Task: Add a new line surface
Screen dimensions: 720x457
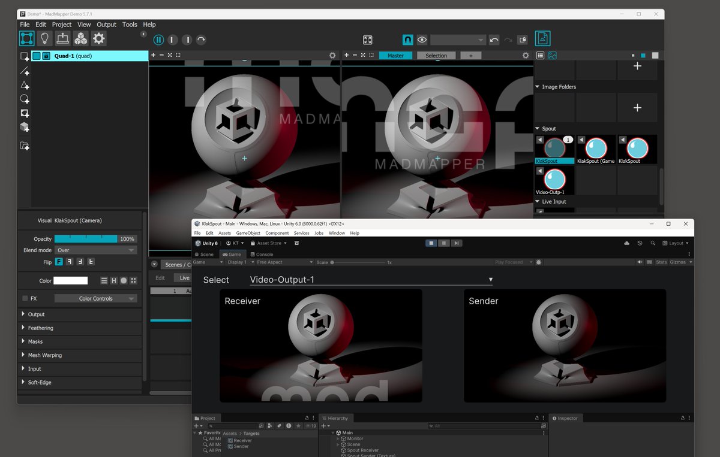Action: [x=25, y=71]
